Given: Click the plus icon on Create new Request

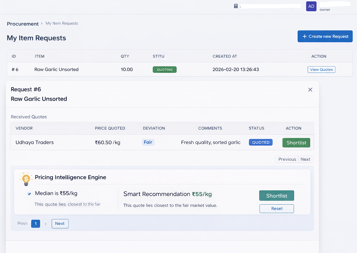Looking at the screenshot, I should pyautogui.click(x=304, y=36).
